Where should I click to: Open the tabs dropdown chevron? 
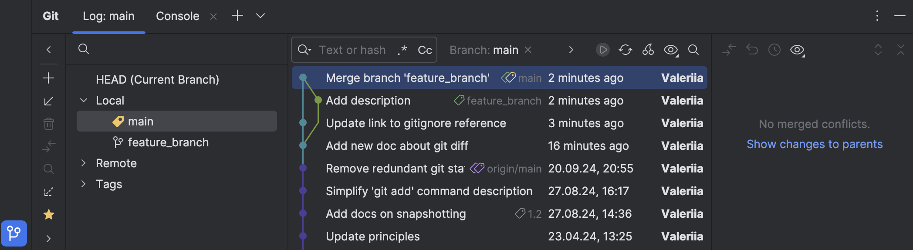tap(260, 16)
